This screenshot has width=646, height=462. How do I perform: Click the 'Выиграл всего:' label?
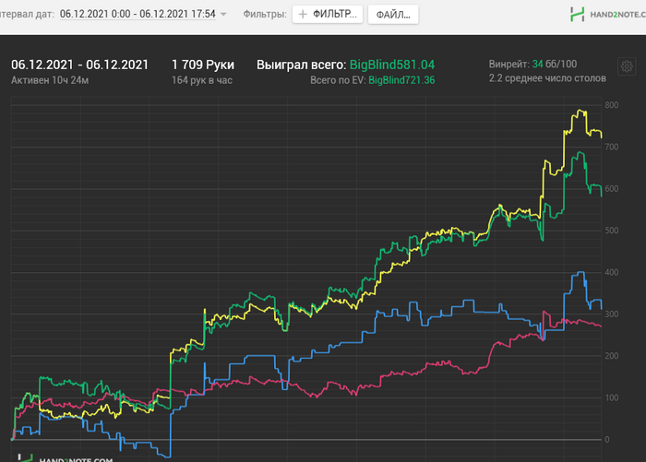tap(301, 65)
